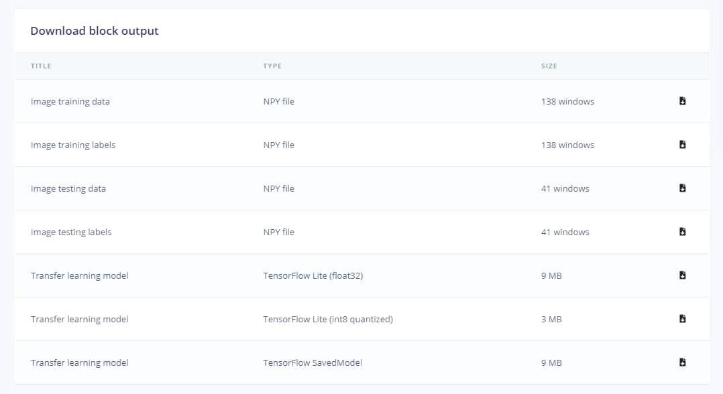The width and height of the screenshot is (723, 394).
Task: Download the int8 quantized TensorFlow Lite model
Action: click(x=682, y=319)
